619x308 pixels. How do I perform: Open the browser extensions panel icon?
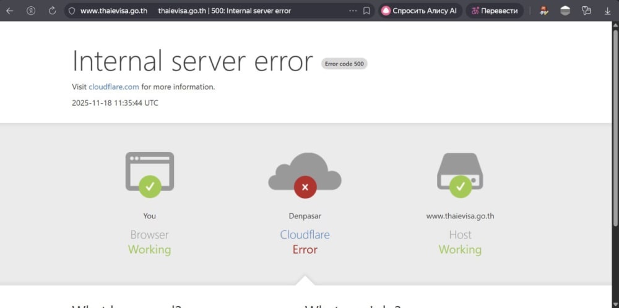(586, 11)
